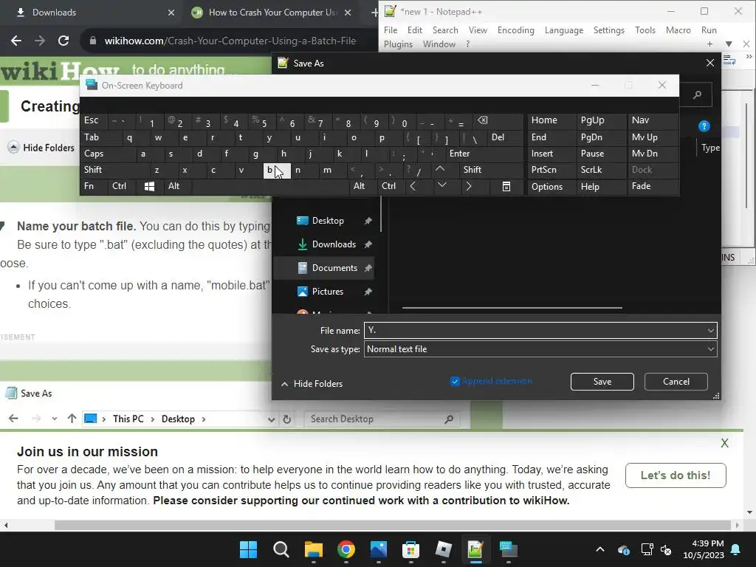Click the notification bell in system tray

click(x=736, y=549)
